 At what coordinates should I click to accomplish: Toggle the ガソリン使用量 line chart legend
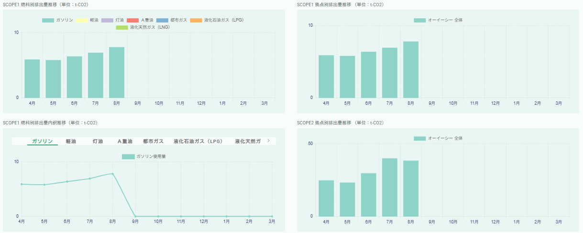click(x=143, y=156)
